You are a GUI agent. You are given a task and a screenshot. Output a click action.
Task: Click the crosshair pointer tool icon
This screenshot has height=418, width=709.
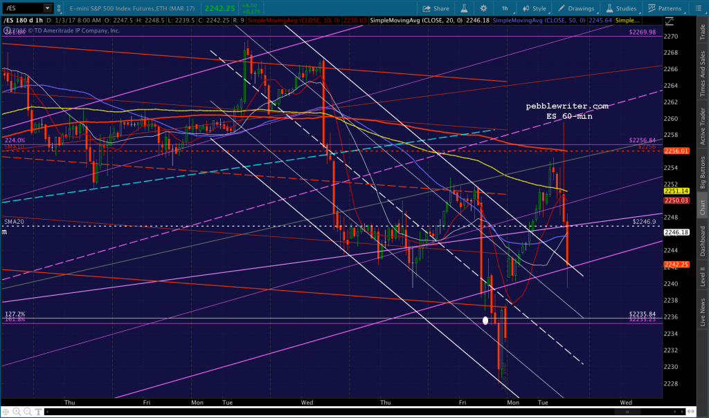6,412
